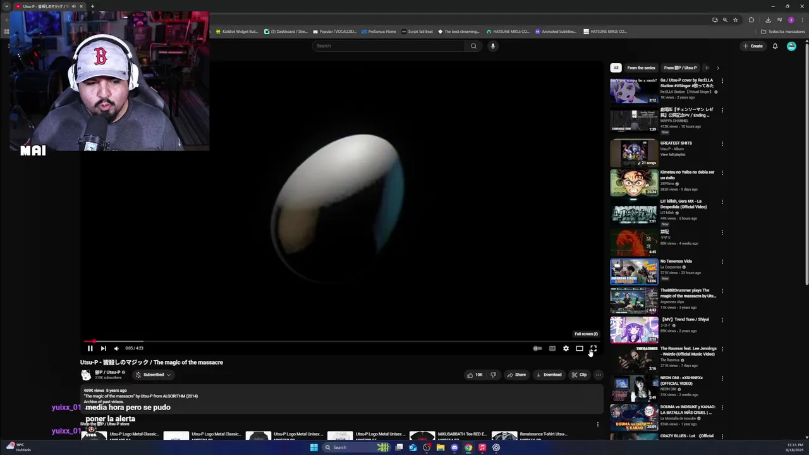809x455 pixels.
Task: Select the From the series chip
Action: tap(641, 68)
